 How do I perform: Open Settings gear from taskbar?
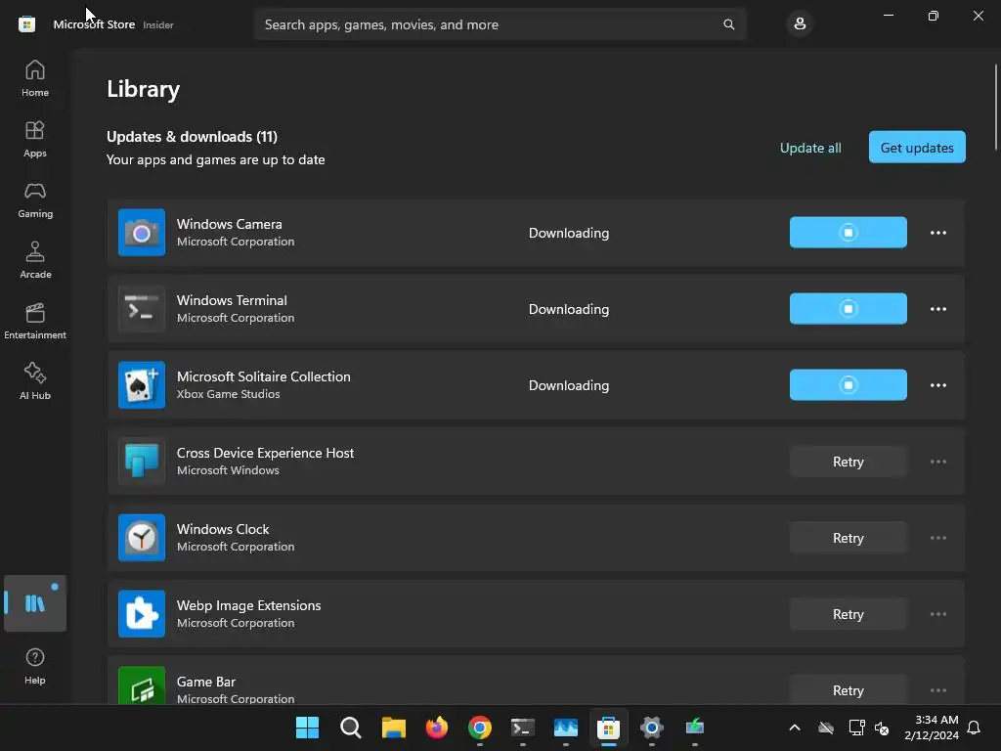(x=652, y=728)
